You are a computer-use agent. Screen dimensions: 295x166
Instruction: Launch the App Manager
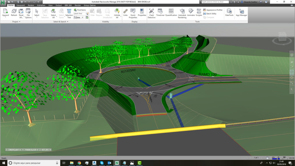[242, 12]
